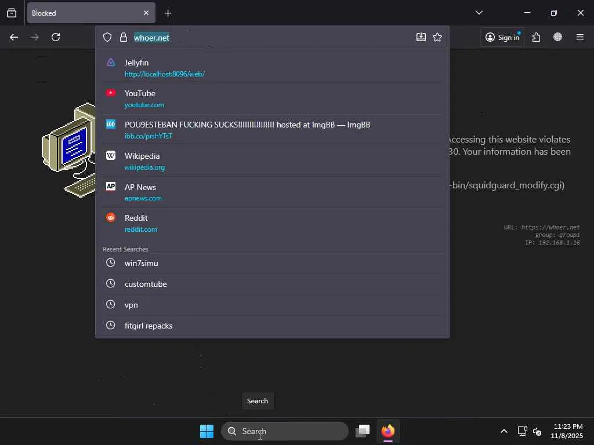Viewport: 594px width, 445px height.
Task: Click the group: group1 text
Action: coord(557,235)
